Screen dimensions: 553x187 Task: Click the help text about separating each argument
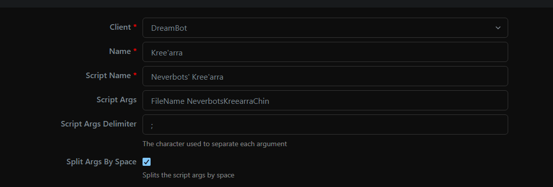click(215, 144)
